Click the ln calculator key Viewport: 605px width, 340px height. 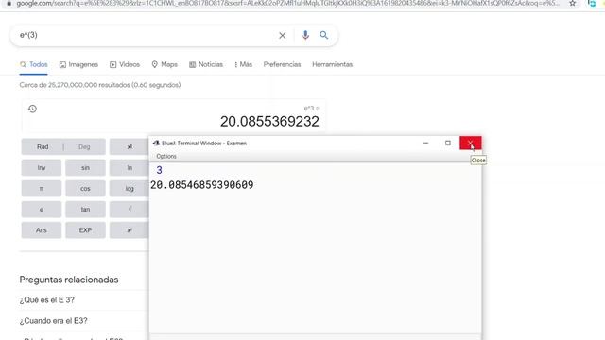click(x=130, y=168)
